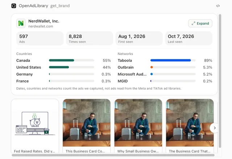The height and width of the screenshot is (159, 232).
Task: Click the Outbrain orange dot bar
Action: click(173, 67)
